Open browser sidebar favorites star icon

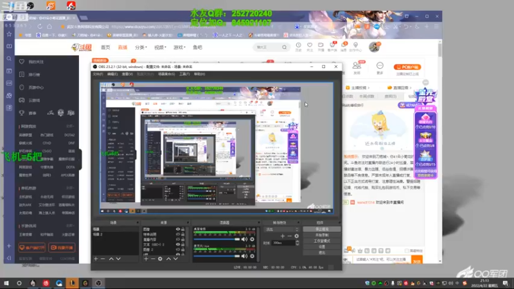[x=9, y=34]
